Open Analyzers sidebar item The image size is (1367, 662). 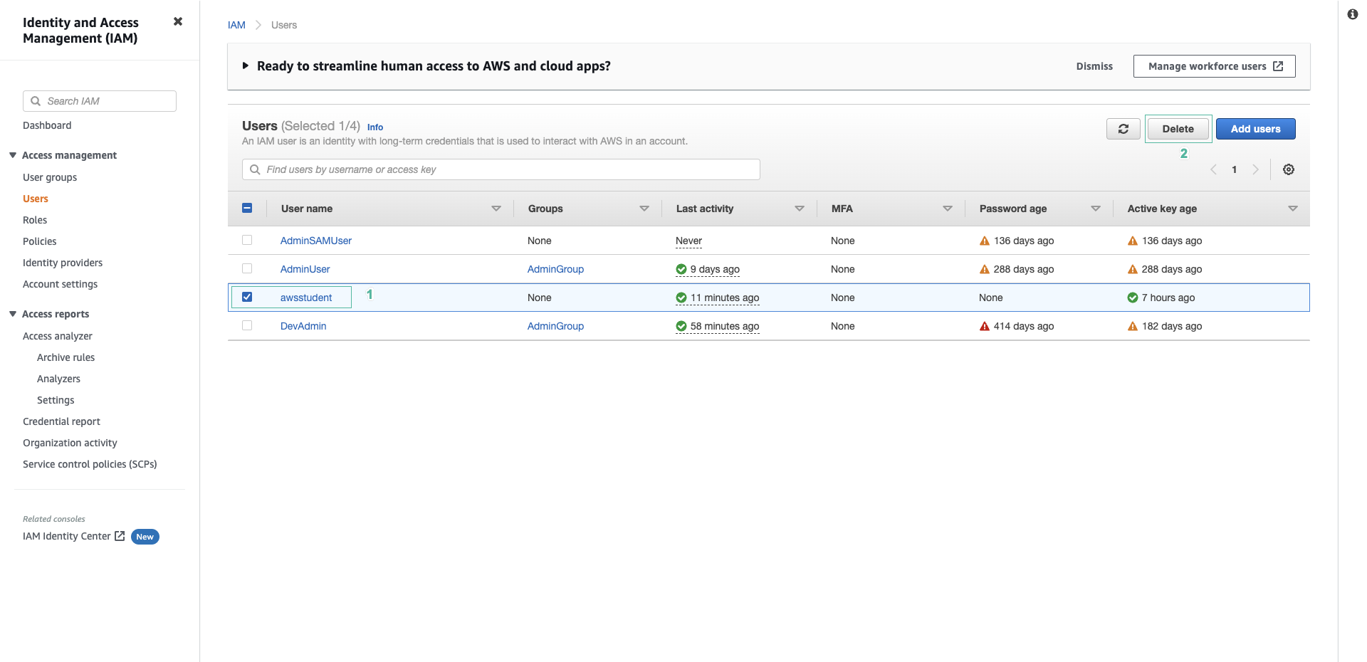point(58,379)
